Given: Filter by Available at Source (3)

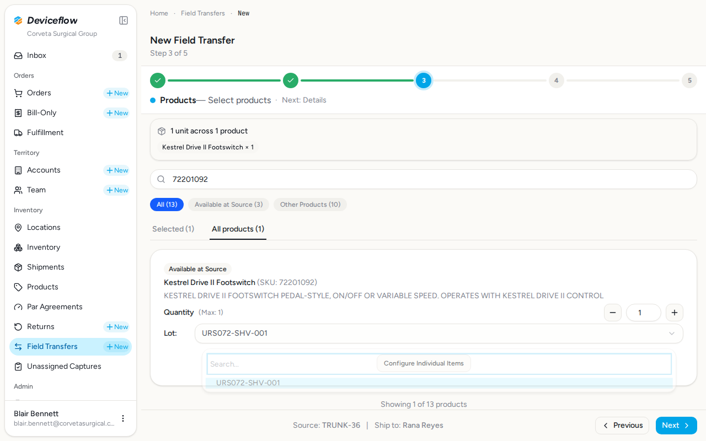Looking at the screenshot, I should click(228, 205).
